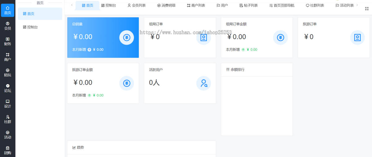
Task: Switch to the 帖子列表 tab
Action: (x=249, y=5)
